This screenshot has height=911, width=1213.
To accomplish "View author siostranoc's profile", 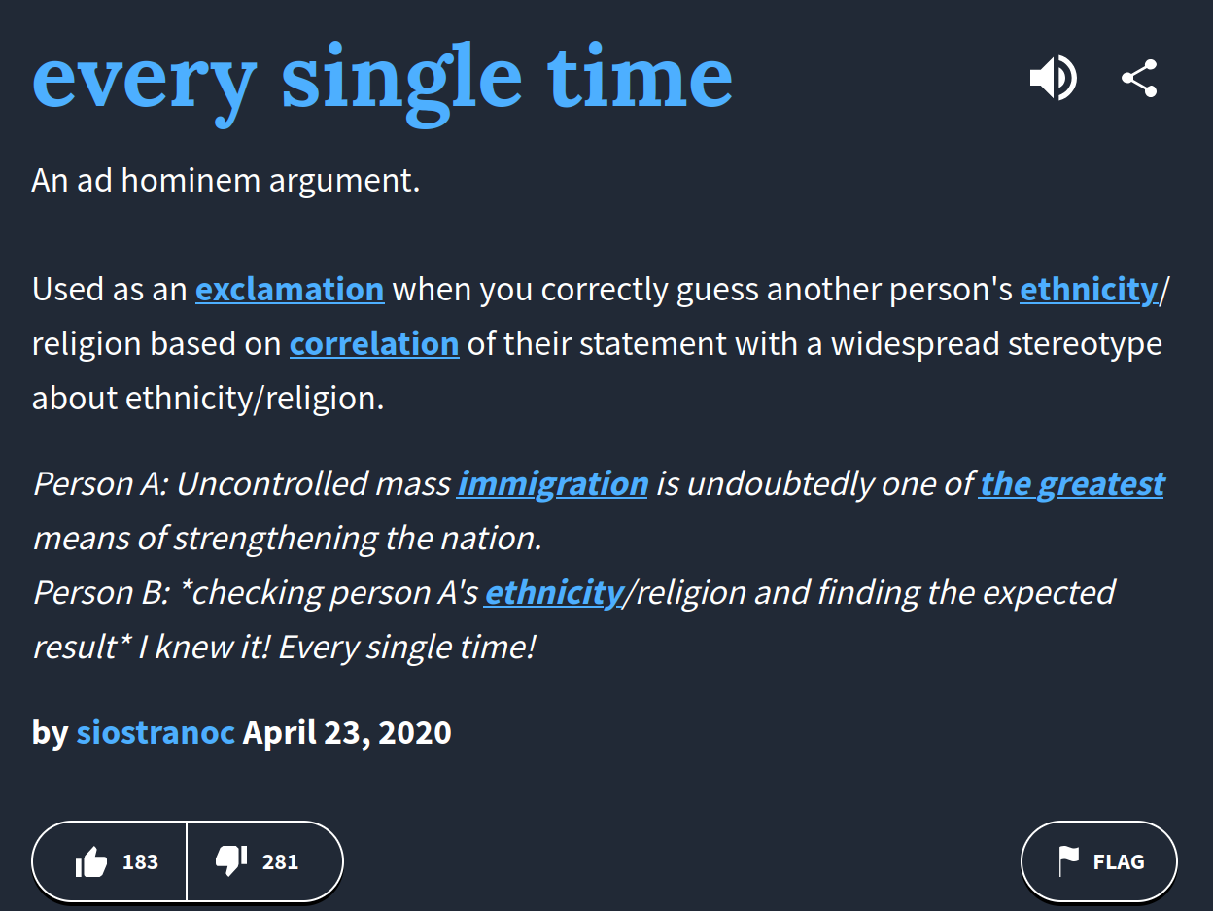I will (x=156, y=732).
